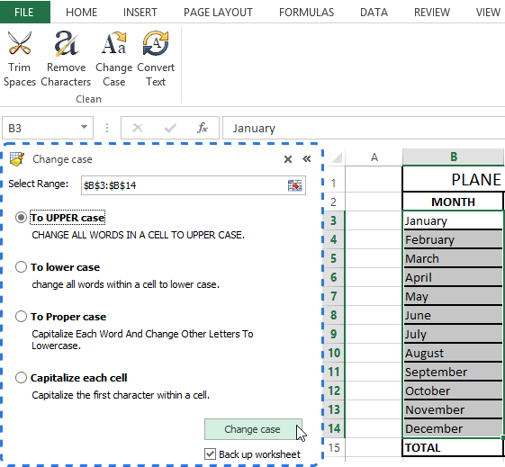The width and height of the screenshot is (505, 467).
Task: Click the August cell
Action: tap(453, 353)
